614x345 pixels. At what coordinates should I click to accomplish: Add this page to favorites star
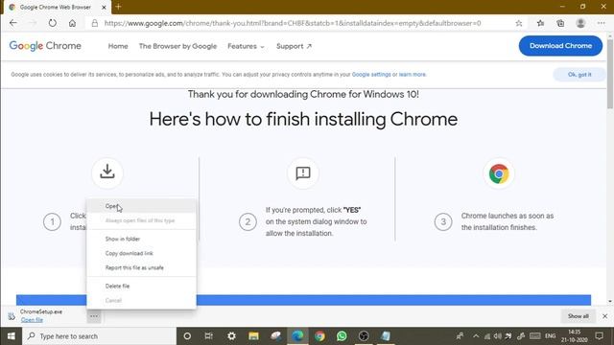(x=519, y=23)
